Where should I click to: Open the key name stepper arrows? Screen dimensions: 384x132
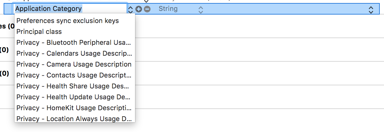coord(131,9)
